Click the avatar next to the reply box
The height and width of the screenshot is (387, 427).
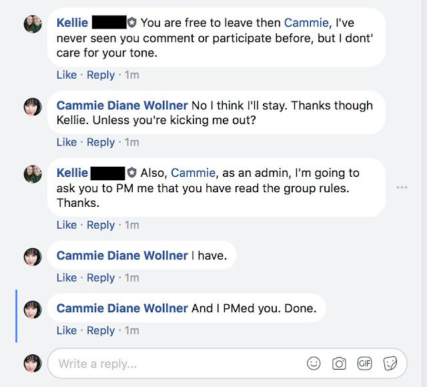tap(33, 363)
